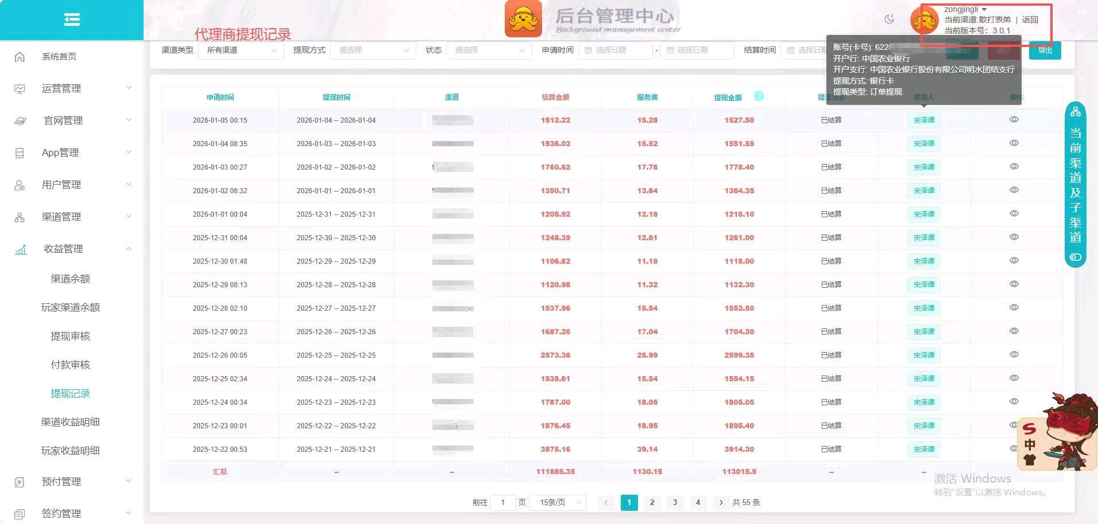Click the eye icon for the 2025-12-22 row
Image resolution: width=1098 pixels, height=524 pixels.
(1014, 449)
